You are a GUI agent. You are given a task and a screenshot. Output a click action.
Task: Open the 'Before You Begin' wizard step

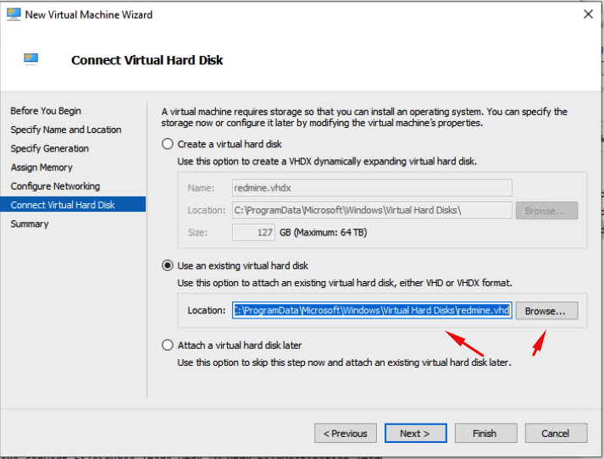(46, 111)
